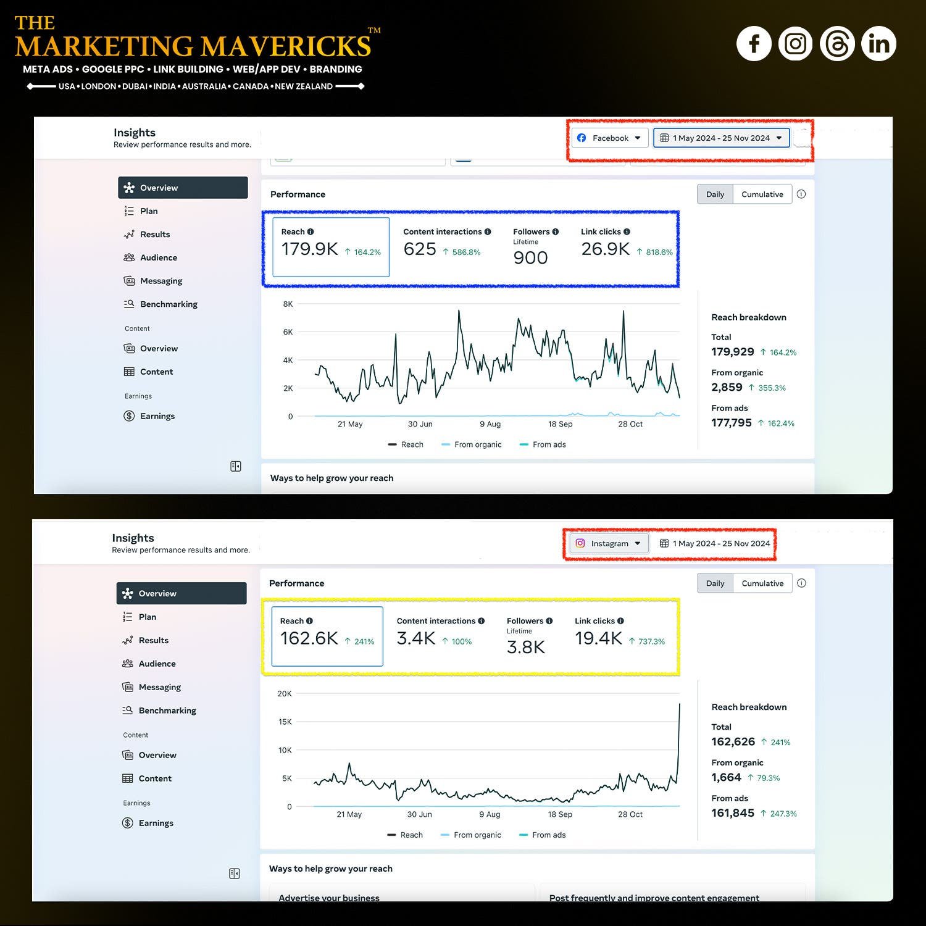
Task: Click info icon next to Facebook Link clicks
Action: click(627, 231)
